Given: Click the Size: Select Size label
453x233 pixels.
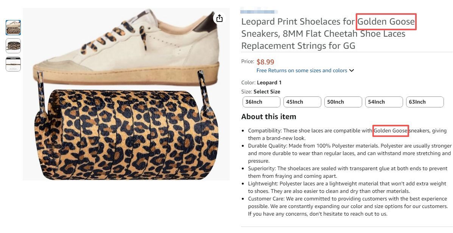Looking at the screenshot, I should (x=261, y=92).
